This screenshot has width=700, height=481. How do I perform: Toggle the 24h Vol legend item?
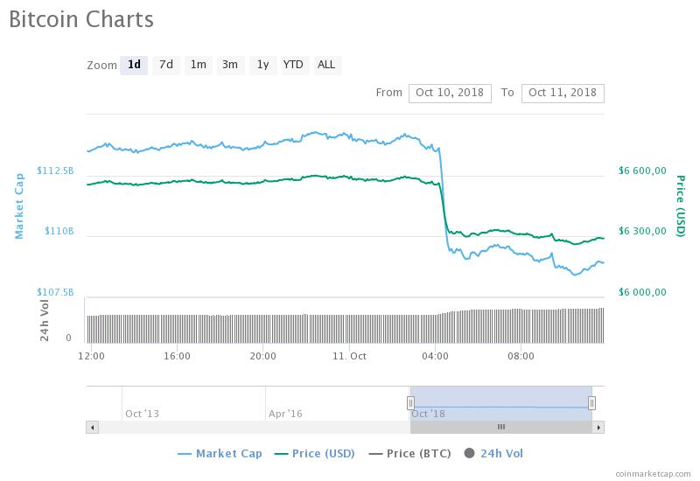493,454
